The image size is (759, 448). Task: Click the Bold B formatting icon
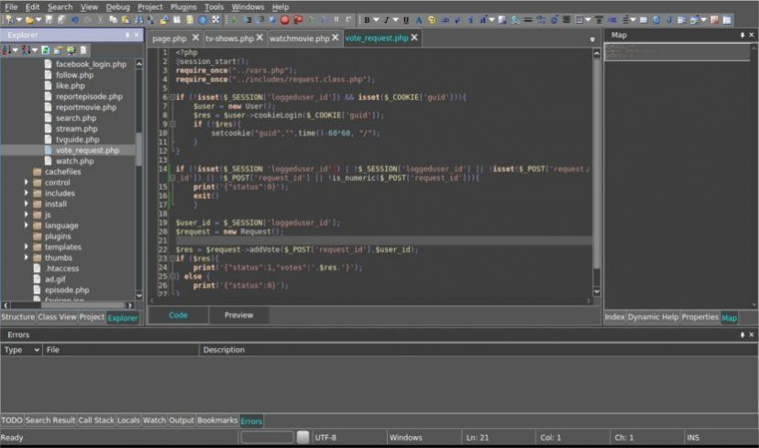tap(367, 20)
